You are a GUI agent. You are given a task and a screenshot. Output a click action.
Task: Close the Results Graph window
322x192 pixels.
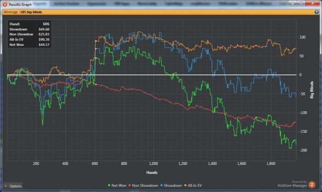(312, 3)
